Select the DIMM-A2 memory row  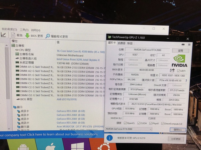tap(35, 71)
